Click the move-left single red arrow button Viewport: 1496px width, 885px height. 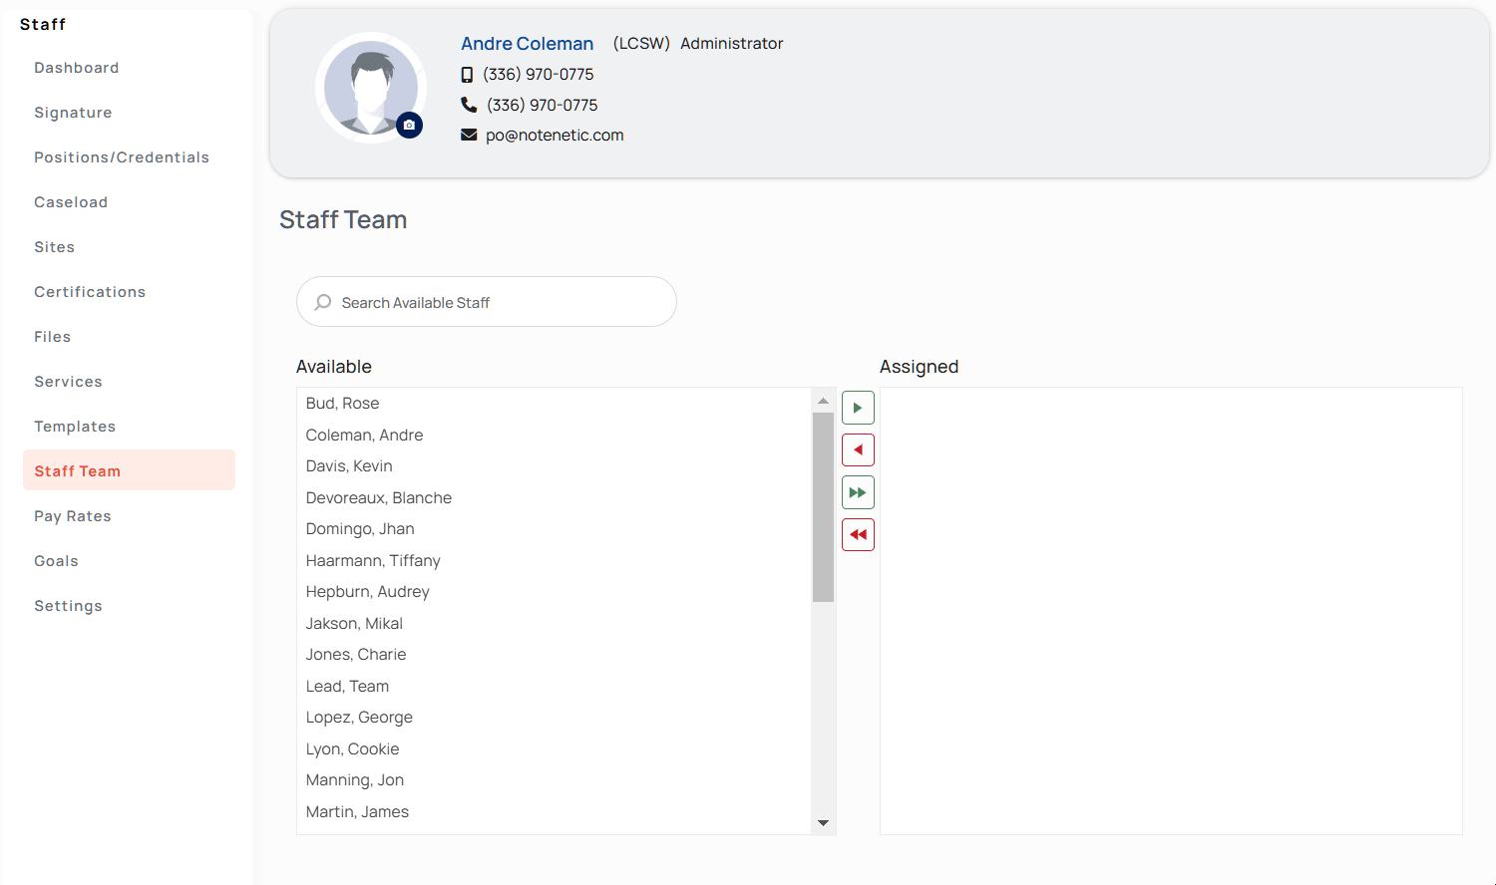[x=858, y=449]
